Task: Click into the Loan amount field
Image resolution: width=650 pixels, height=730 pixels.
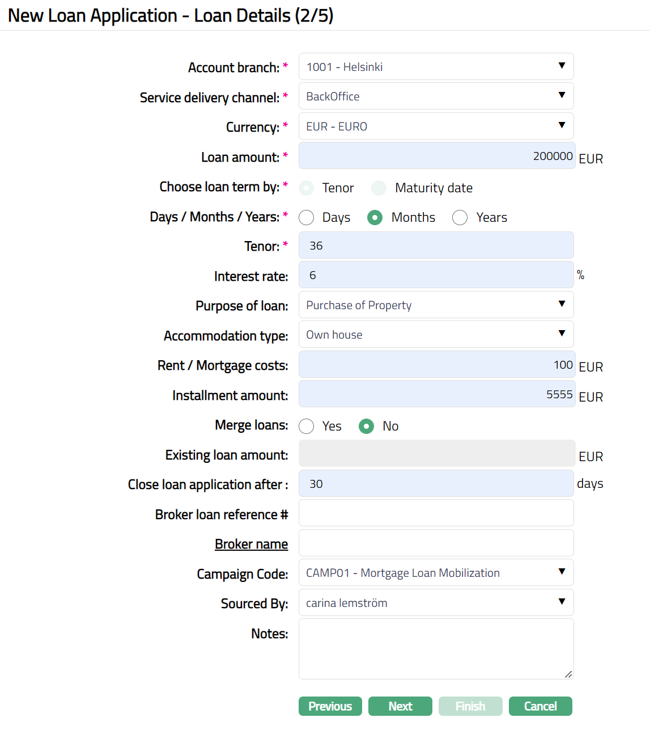Action: click(x=435, y=156)
